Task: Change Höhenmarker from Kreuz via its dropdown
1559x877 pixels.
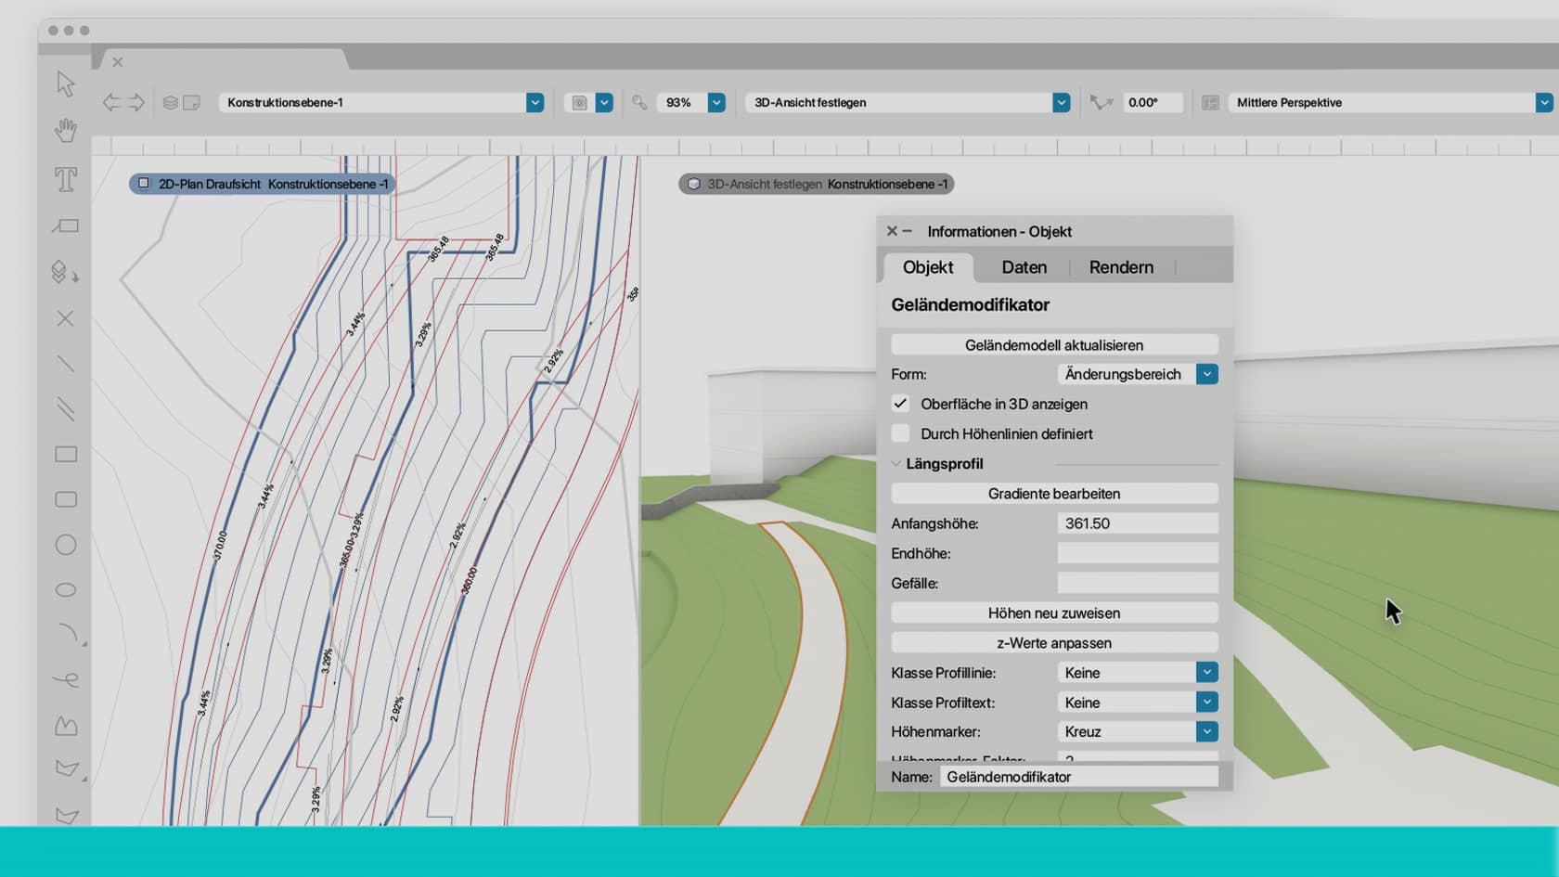Action: click(x=1206, y=731)
